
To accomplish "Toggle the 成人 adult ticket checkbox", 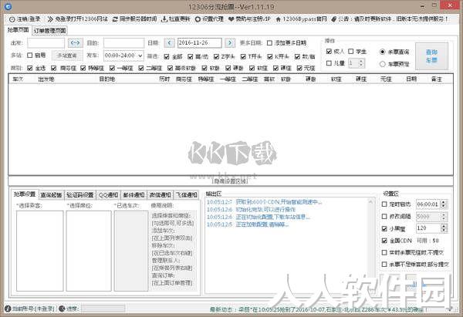I will [329, 52].
